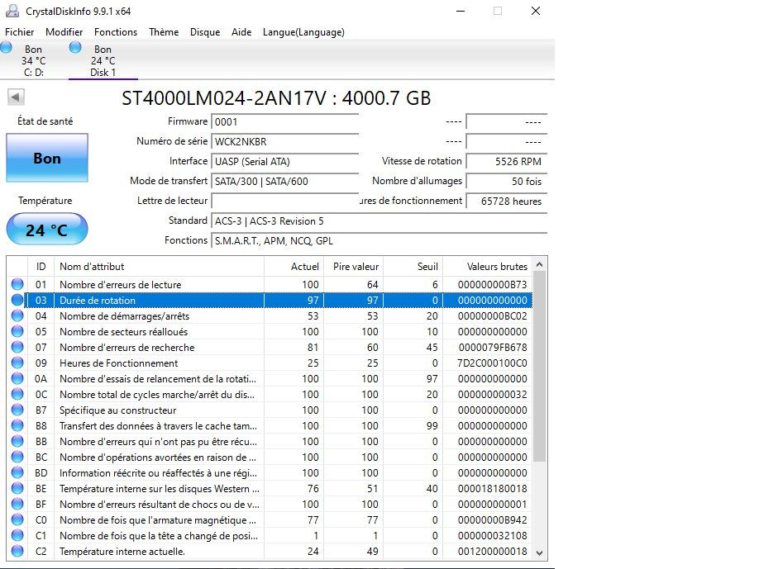
Task: Select the Durée de rotation row
Action: pyautogui.click(x=271, y=301)
